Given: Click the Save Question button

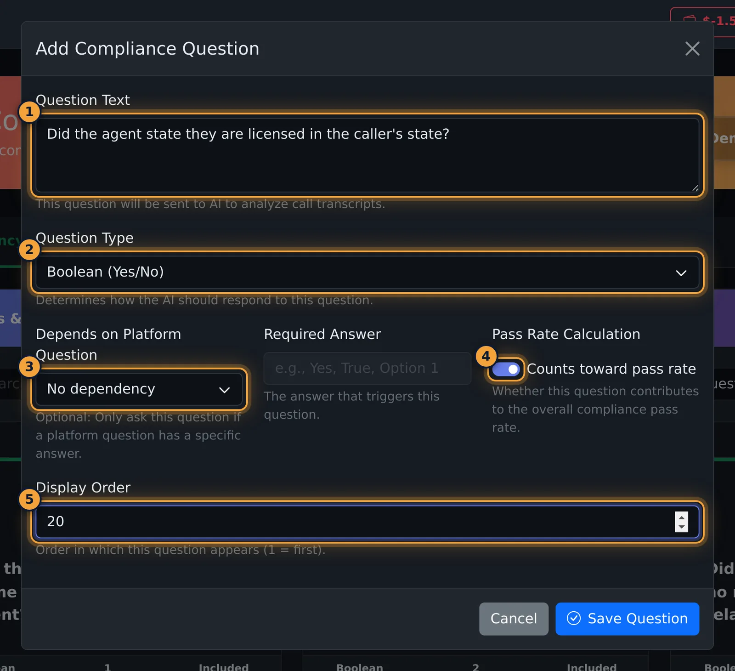Looking at the screenshot, I should click(628, 619).
